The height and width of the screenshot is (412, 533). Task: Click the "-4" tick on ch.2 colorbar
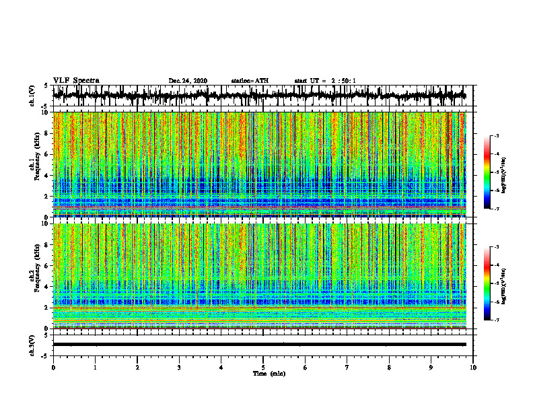coord(497,265)
